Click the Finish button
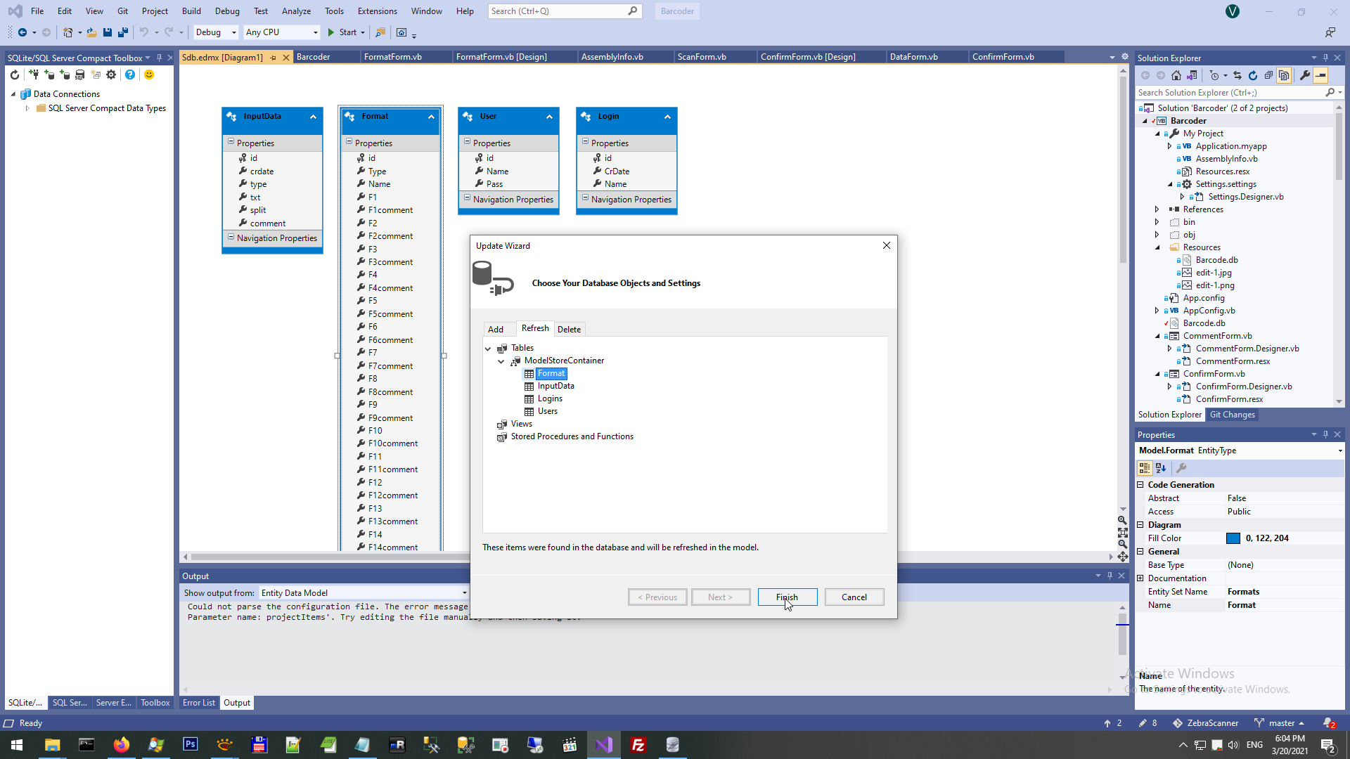This screenshot has width=1350, height=759. click(787, 597)
